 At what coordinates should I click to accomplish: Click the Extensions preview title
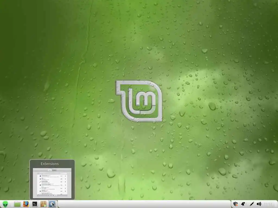(50, 164)
